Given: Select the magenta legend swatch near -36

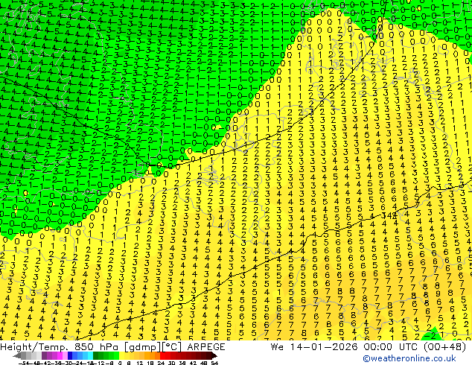Looking at the screenshot, I should (x=60, y=355).
